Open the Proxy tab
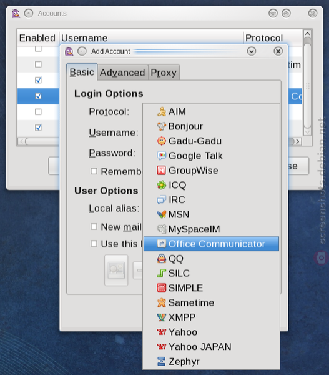 (x=164, y=72)
